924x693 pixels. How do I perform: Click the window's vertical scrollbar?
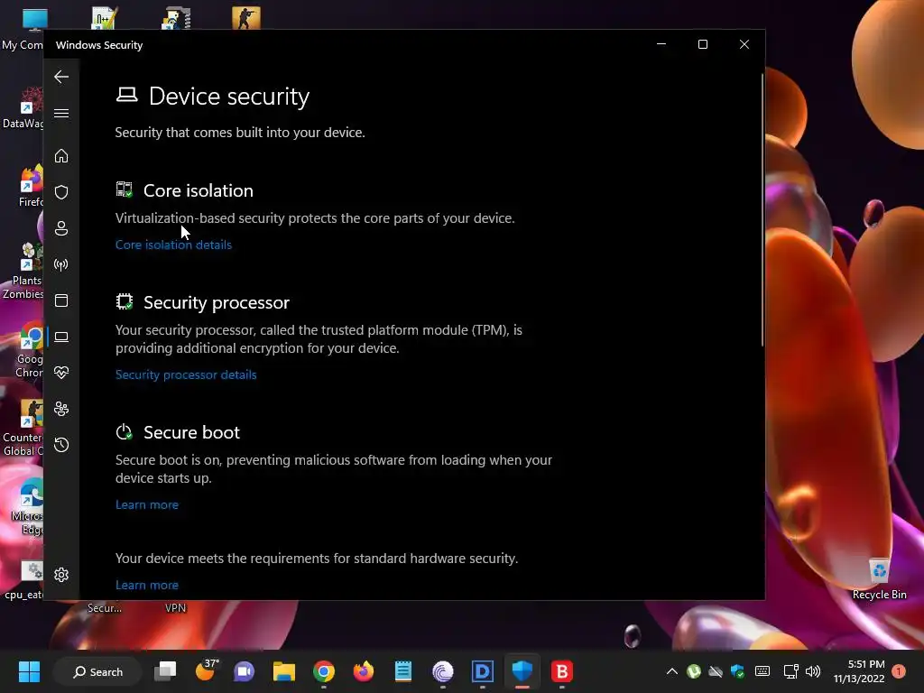[x=762, y=209]
